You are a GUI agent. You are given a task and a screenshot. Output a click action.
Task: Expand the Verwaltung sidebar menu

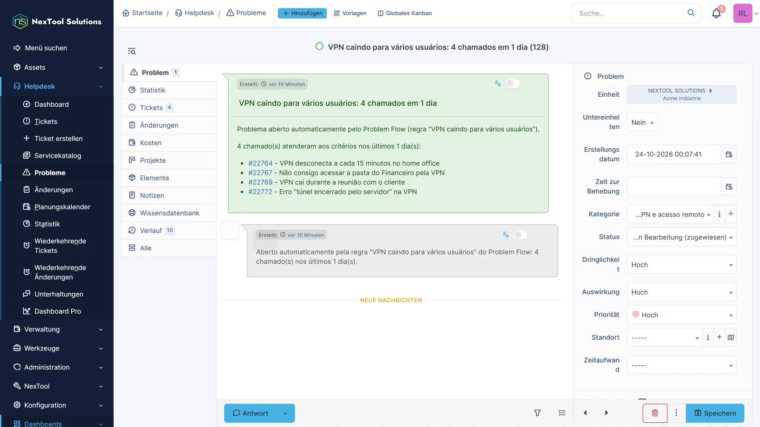(57, 329)
